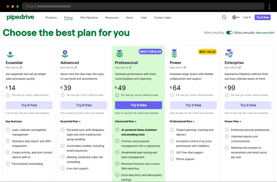Click the Contact sales link
Image resolution: width=277 pixels, height=182 pixels.
[162, 18]
